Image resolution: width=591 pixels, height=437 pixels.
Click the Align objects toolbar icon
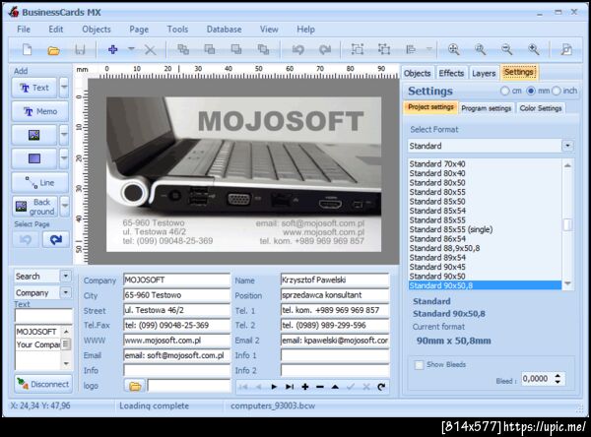pyautogui.click(x=411, y=49)
